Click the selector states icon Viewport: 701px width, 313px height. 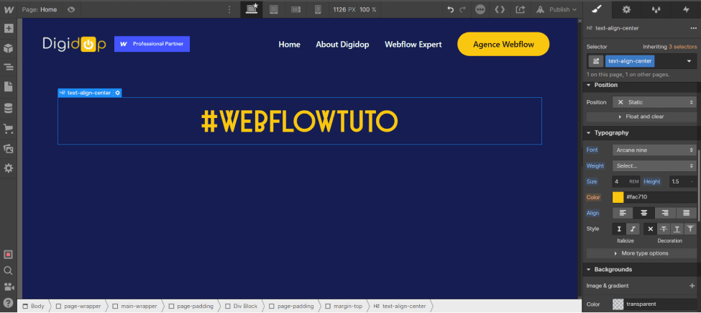tap(595, 61)
